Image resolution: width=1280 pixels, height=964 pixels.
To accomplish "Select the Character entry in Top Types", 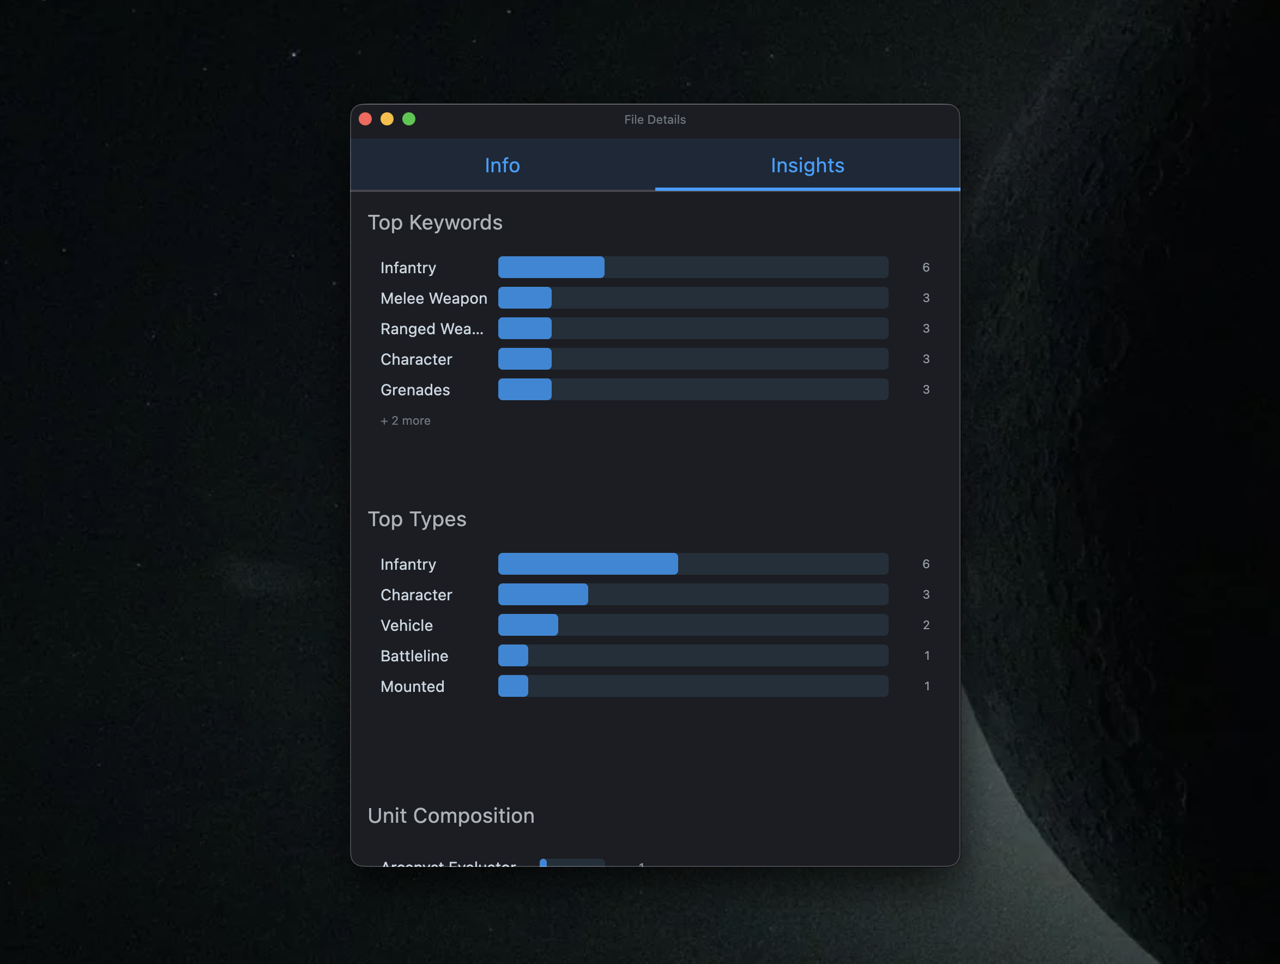I will pos(416,594).
